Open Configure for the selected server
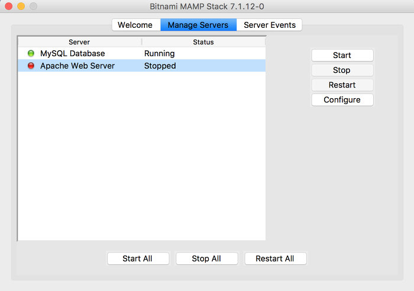The width and height of the screenshot is (414, 291). 342,99
